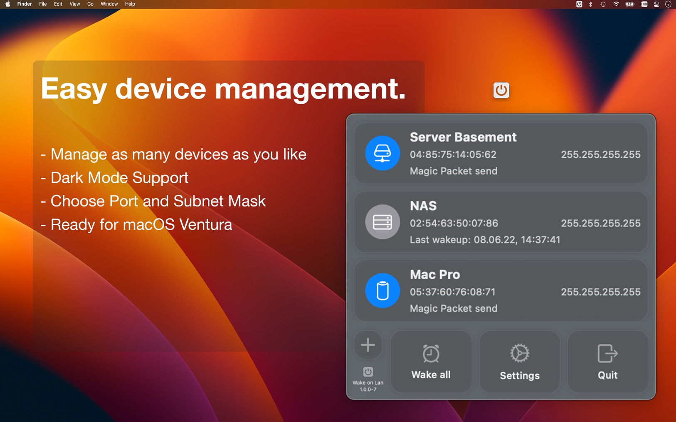
Task: Open the Finder menu
Action: point(25,4)
